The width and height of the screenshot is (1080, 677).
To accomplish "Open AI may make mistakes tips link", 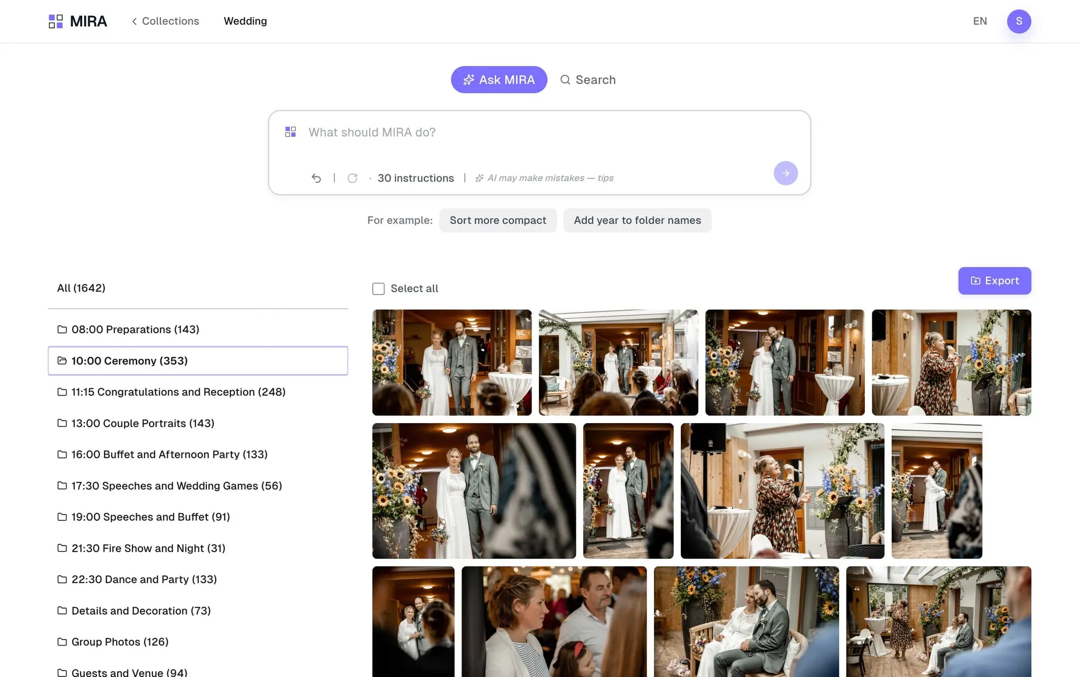I will [550, 178].
